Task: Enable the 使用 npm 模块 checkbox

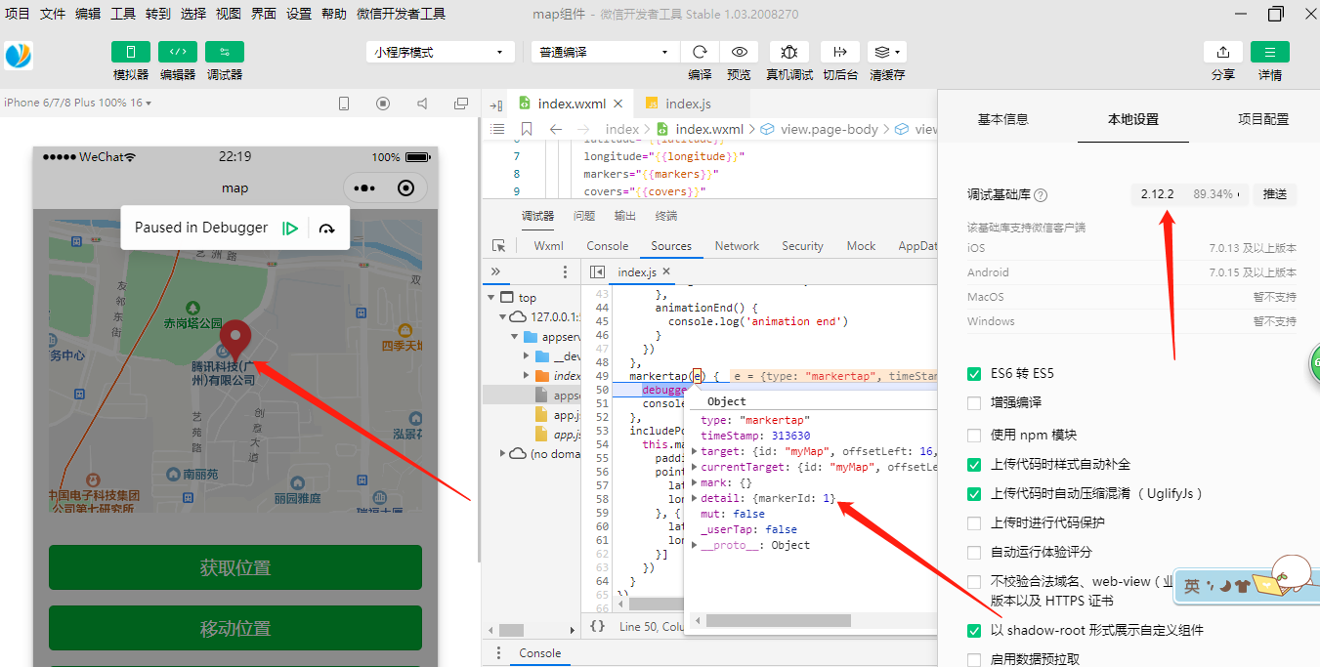Action: [x=974, y=435]
